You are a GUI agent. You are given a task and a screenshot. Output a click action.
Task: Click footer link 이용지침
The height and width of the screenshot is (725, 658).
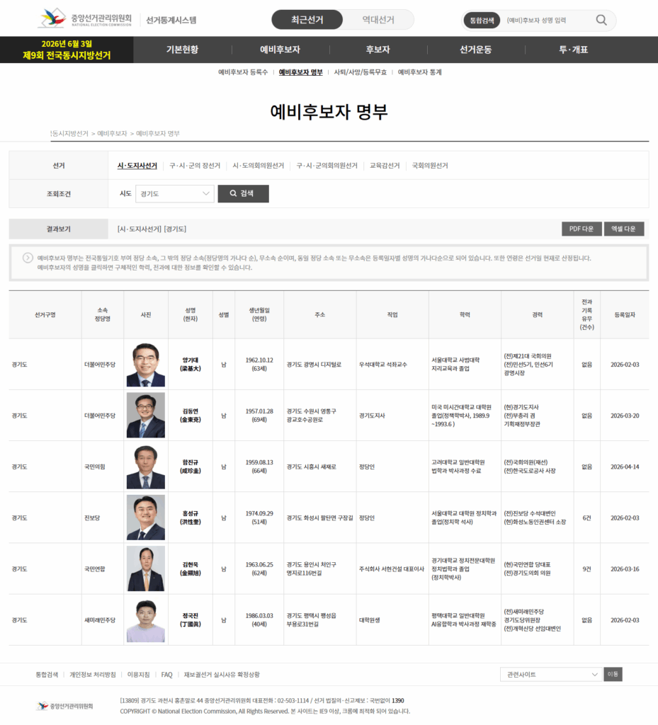tap(138, 675)
